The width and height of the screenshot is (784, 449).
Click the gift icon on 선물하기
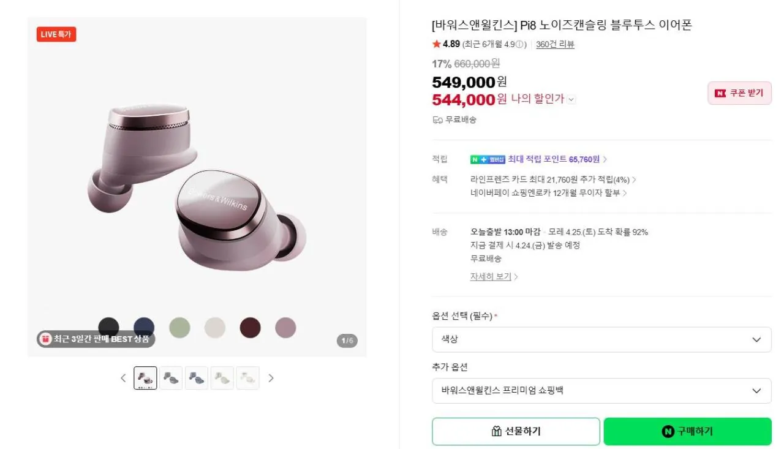(497, 431)
